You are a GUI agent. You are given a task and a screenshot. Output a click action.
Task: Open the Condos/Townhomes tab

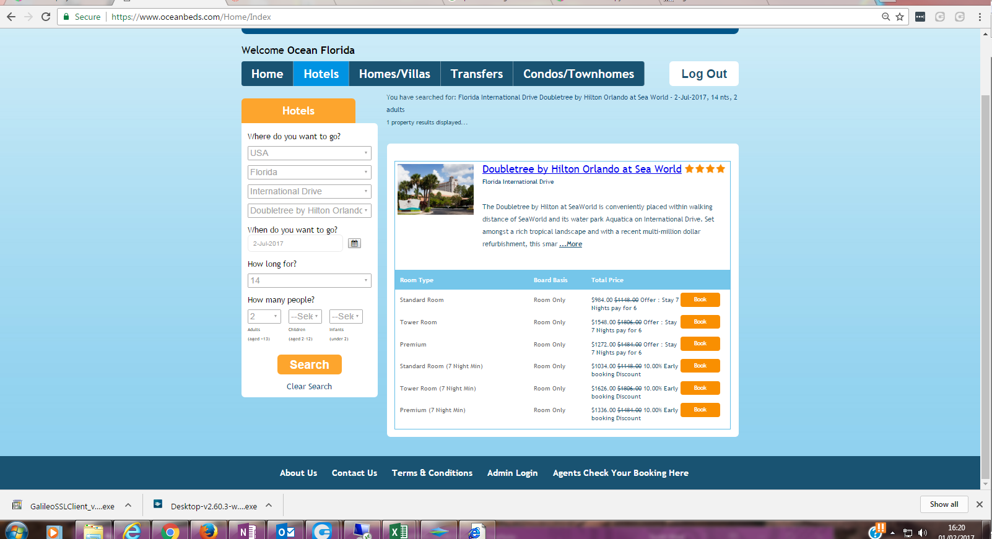(x=579, y=74)
